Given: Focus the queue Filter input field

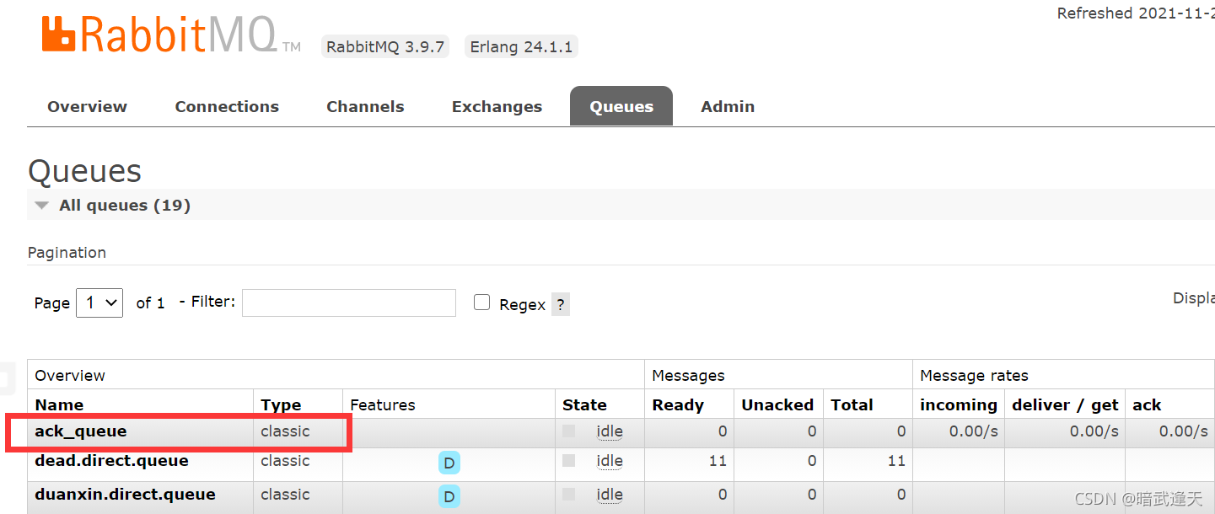Looking at the screenshot, I should pos(349,303).
